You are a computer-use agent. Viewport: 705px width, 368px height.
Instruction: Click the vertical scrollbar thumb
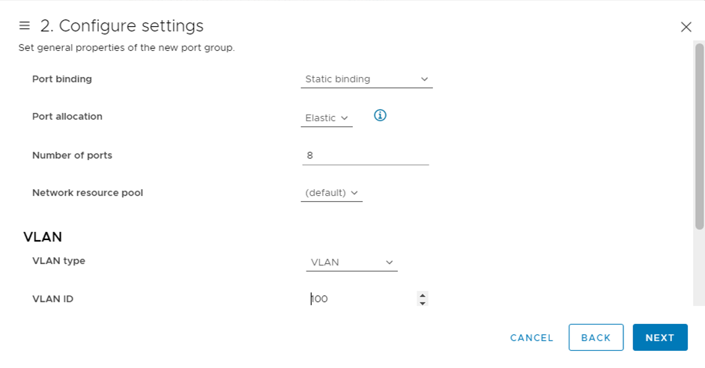pos(700,135)
